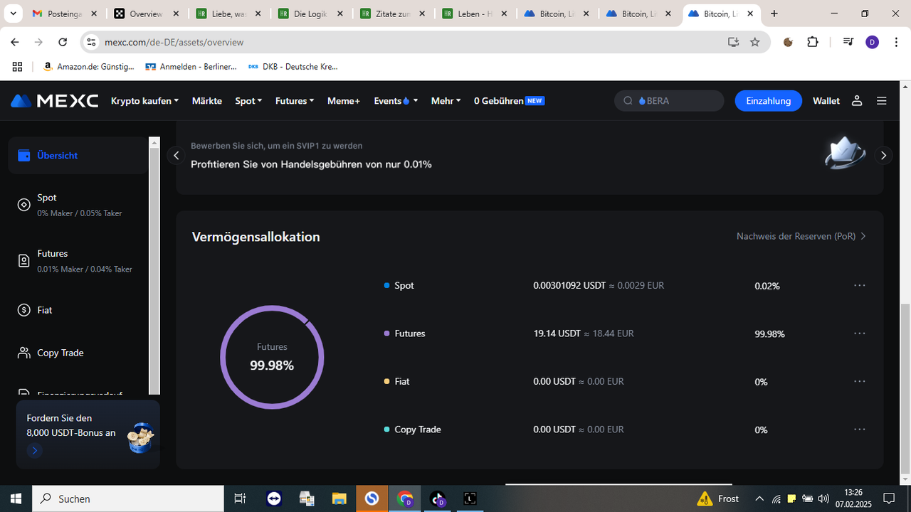The image size is (911, 512).
Task: Open Märkte menu item
Action: pos(207,101)
